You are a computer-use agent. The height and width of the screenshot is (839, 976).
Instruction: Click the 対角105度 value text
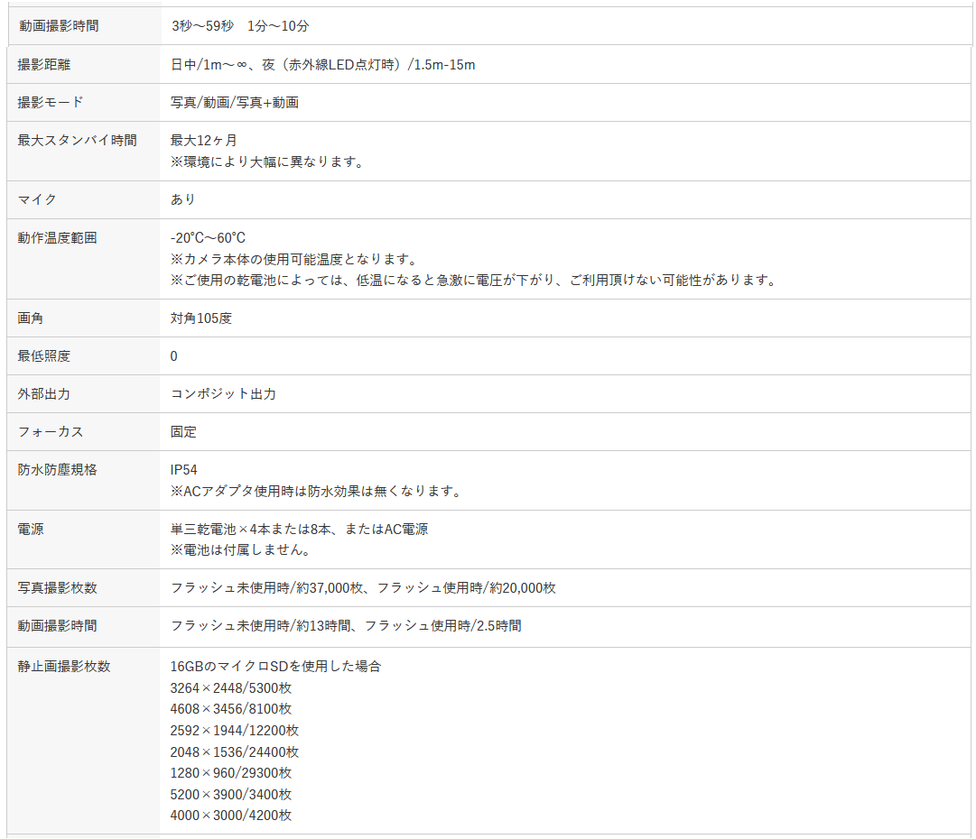pyautogui.click(x=200, y=318)
